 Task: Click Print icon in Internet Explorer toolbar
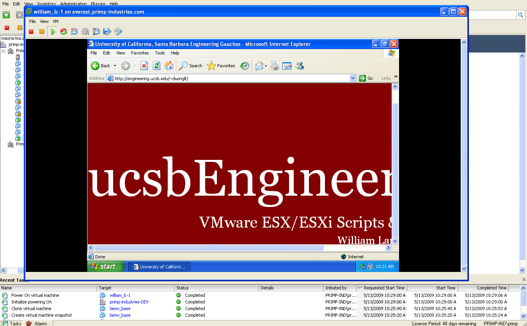(275, 66)
